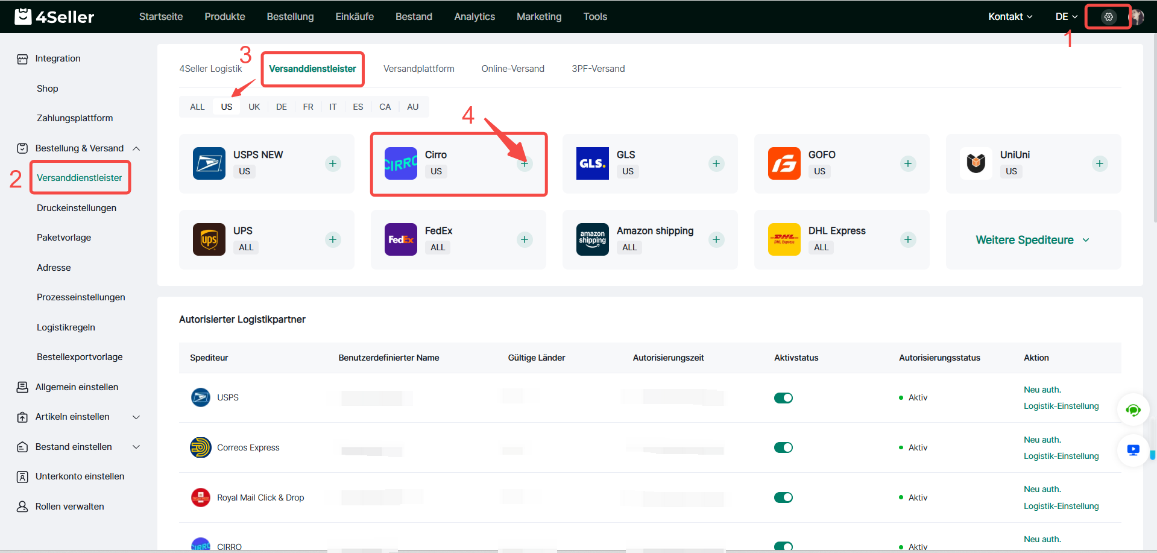The height and width of the screenshot is (553, 1157).
Task: Click the plus icon on USPS NEW
Action: coord(333,163)
